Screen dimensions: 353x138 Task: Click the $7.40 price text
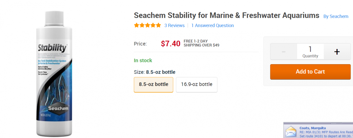170,44
